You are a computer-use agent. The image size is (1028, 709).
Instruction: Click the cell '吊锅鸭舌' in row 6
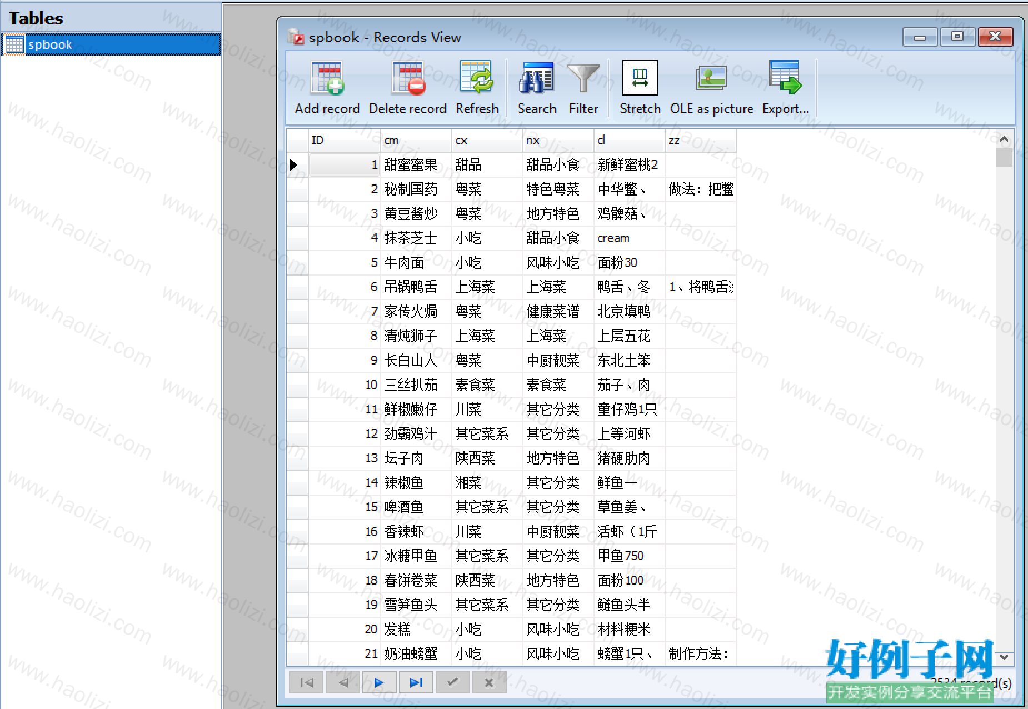point(416,287)
